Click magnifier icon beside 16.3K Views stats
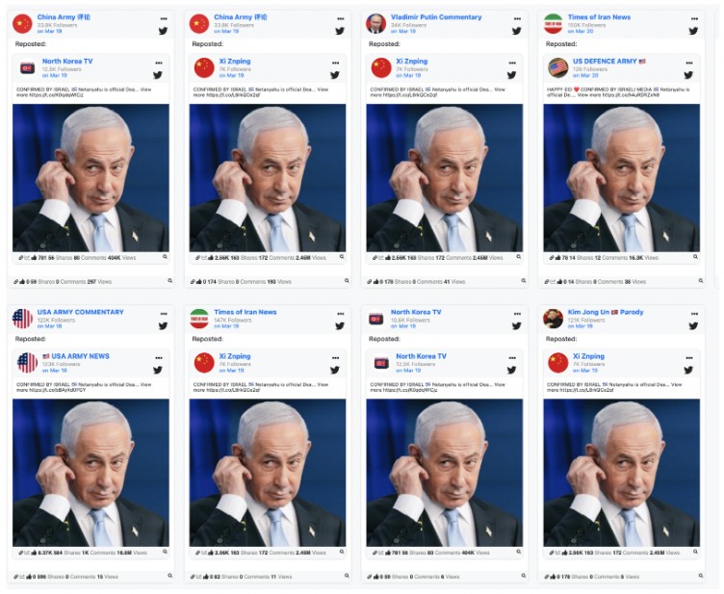Screen dimensions: 724x594 (x=695, y=257)
